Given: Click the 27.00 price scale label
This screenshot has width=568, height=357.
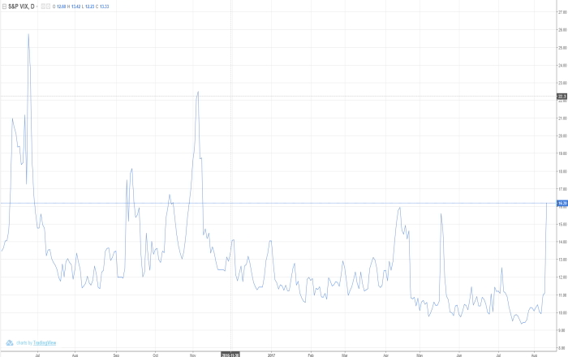Looking at the screenshot, I should coord(562,12).
